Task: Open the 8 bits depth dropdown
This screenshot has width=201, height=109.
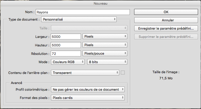Action: [107, 62]
